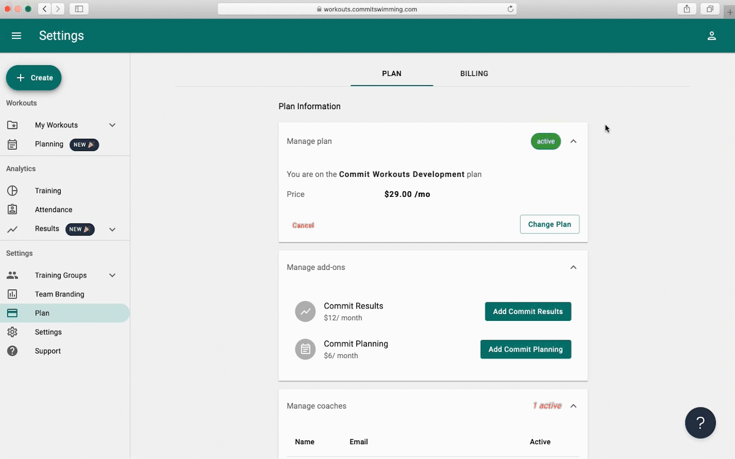Click the Active column header
The image size is (735, 459).
tap(540, 442)
